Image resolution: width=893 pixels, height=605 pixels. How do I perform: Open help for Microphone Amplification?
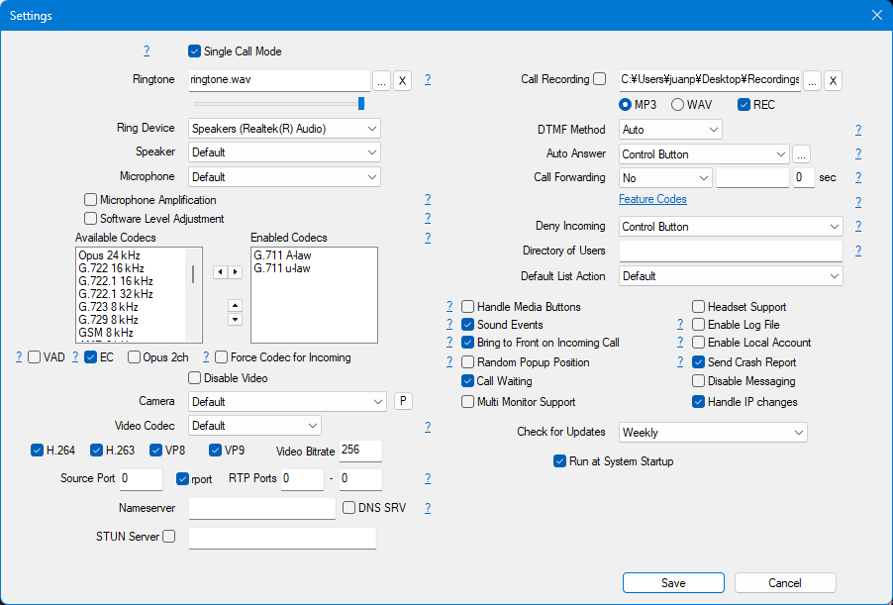pyautogui.click(x=428, y=199)
